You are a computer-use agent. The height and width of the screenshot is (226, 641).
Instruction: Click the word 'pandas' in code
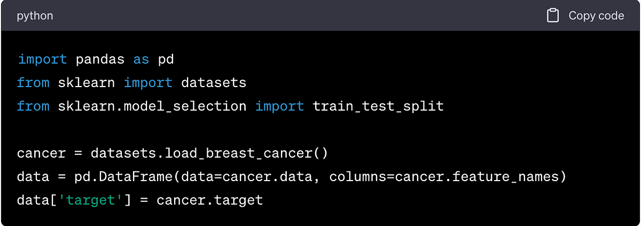(100, 59)
